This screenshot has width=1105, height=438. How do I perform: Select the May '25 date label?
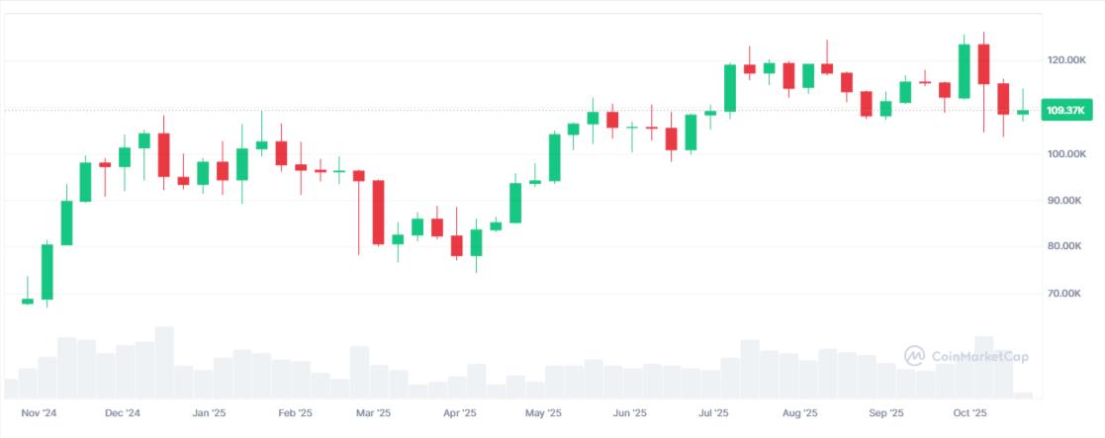click(543, 413)
